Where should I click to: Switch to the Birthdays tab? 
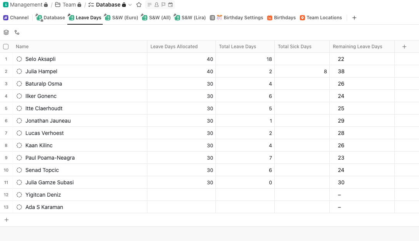(281, 18)
